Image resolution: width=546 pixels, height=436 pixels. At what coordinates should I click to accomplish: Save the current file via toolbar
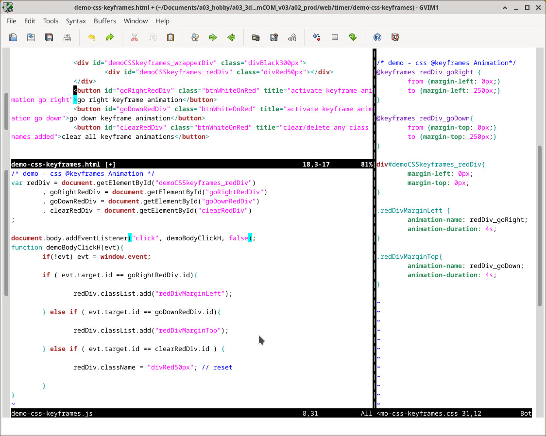[x=31, y=37]
